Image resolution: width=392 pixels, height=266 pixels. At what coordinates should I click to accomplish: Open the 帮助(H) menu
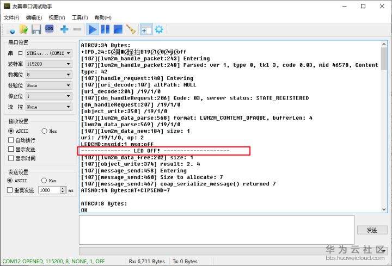pyautogui.click(x=103, y=17)
